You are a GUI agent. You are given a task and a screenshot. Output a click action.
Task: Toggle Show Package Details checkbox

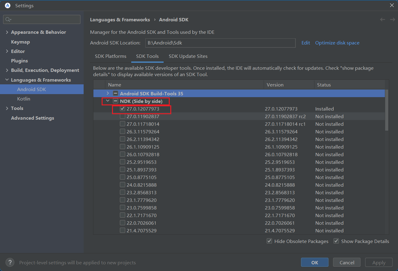(x=336, y=241)
